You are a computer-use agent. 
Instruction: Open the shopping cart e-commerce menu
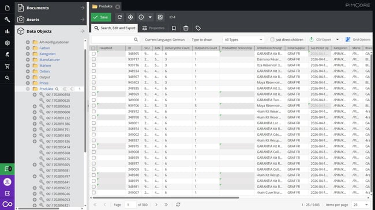point(7,66)
